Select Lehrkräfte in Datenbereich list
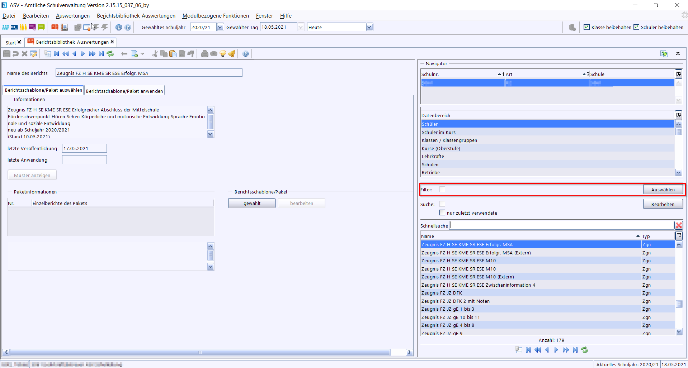Image resolution: width=688 pixels, height=368 pixels. [547, 157]
